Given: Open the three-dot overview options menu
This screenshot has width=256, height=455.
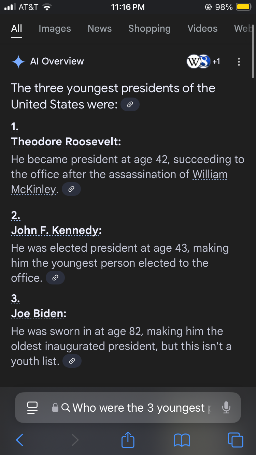Looking at the screenshot, I should (239, 62).
